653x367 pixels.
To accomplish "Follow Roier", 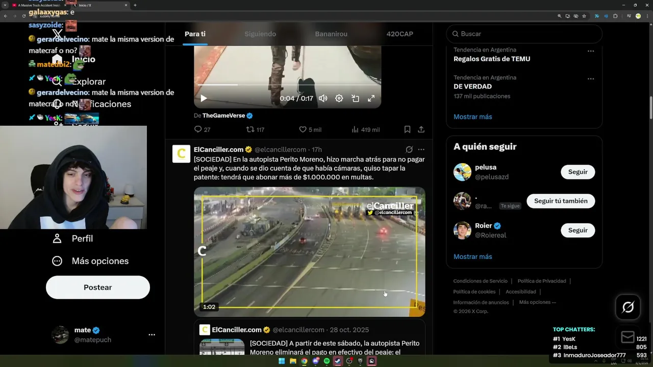I will point(578,230).
